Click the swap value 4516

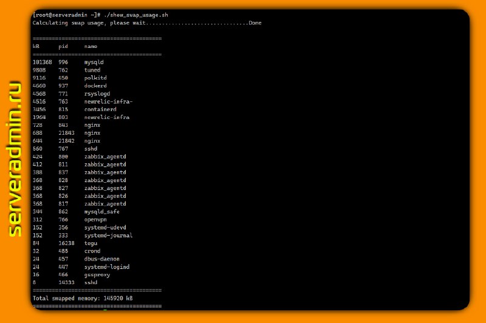39,101
